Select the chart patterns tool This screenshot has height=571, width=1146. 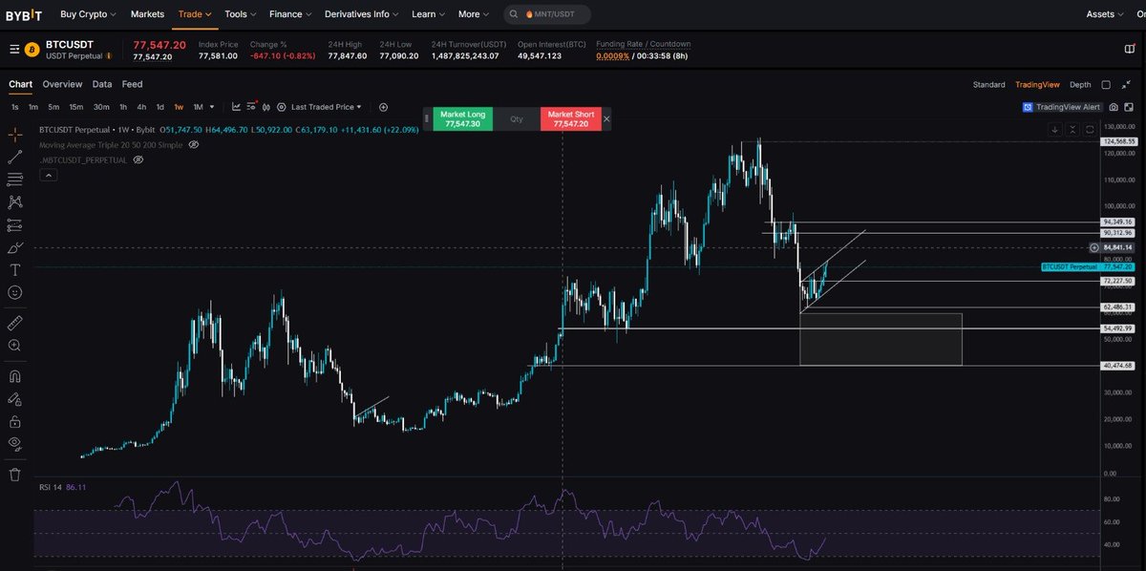pyautogui.click(x=15, y=201)
